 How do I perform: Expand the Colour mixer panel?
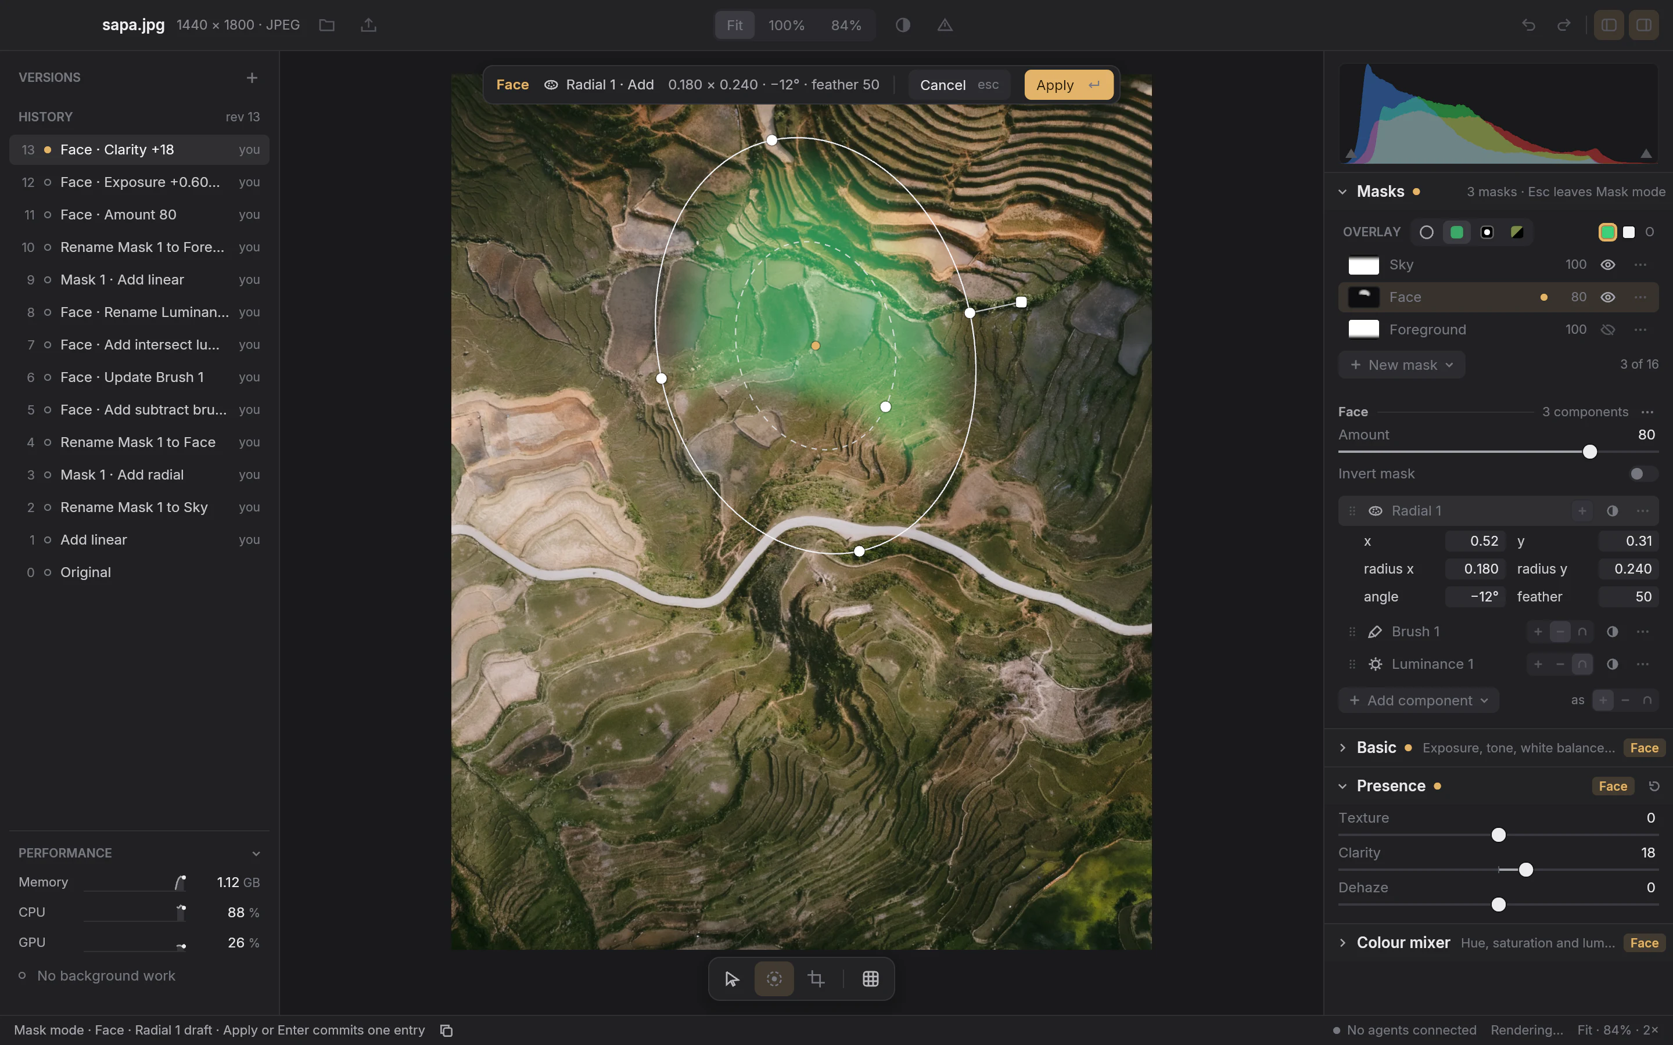click(1342, 943)
